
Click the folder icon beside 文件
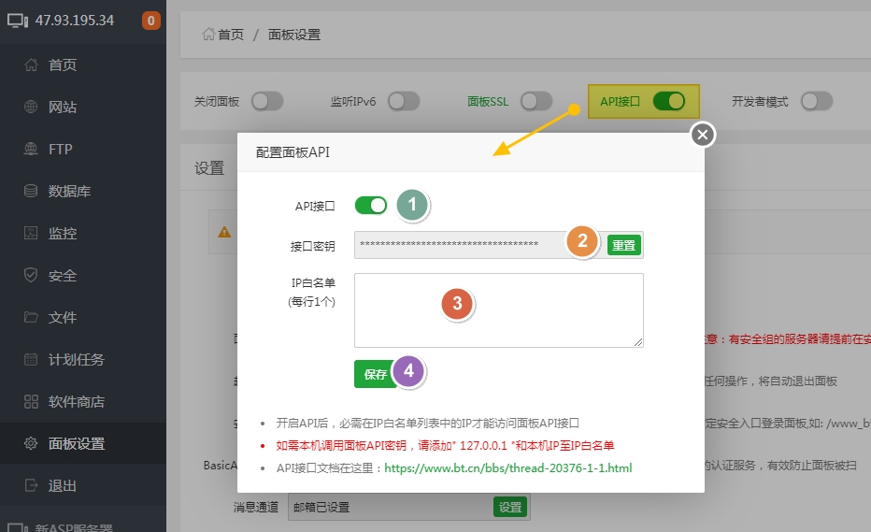pos(31,317)
